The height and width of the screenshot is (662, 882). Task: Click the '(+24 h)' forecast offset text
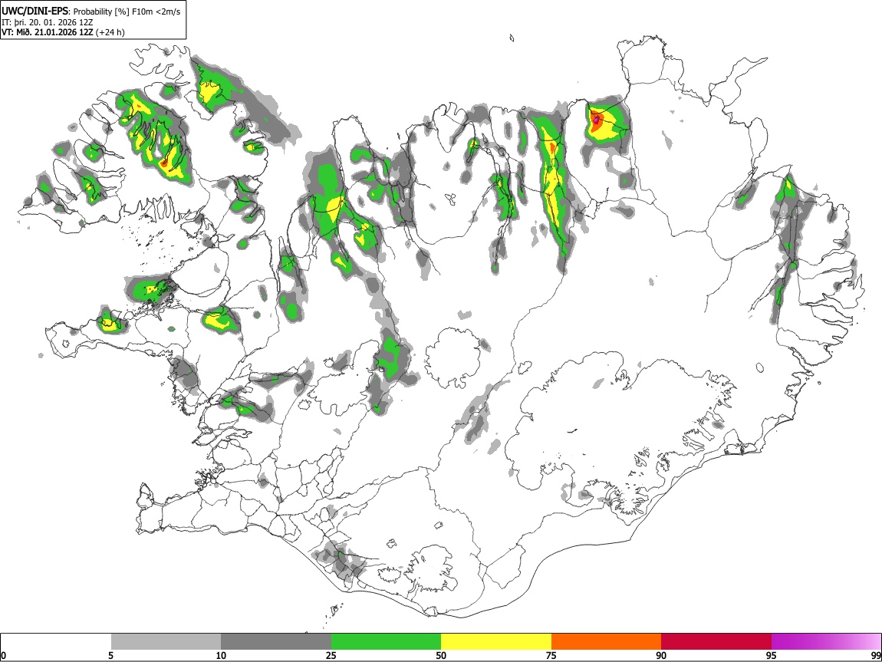click(x=110, y=32)
